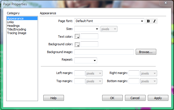Screen dimensions: 174x110
Task: Click the Text color hex input field
Action: (89, 36)
